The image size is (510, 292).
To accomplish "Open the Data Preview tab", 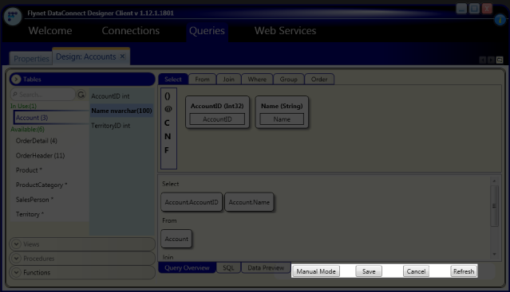I will [x=266, y=267].
